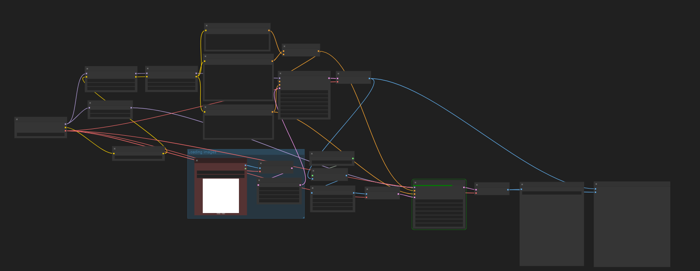The image size is (700, 271).
Task: Select the "Loading images" group title
Action: pos(202,152)
